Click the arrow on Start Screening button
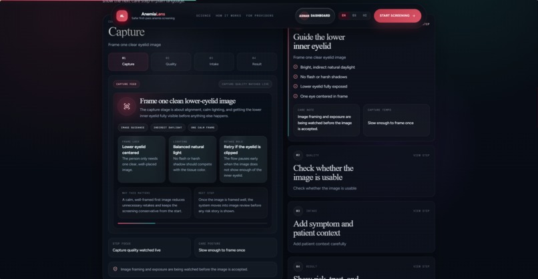This screenshot has height=279, width=538. (x=414, y=16)
